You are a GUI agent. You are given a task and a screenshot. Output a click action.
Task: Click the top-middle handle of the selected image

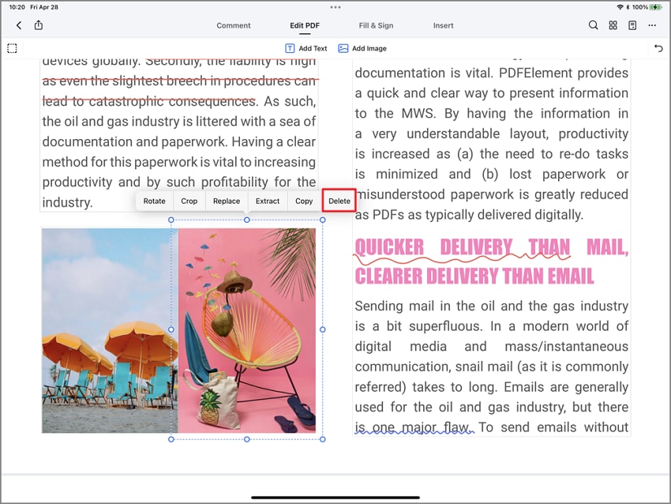pyautogui.click(x=247, y=220)
